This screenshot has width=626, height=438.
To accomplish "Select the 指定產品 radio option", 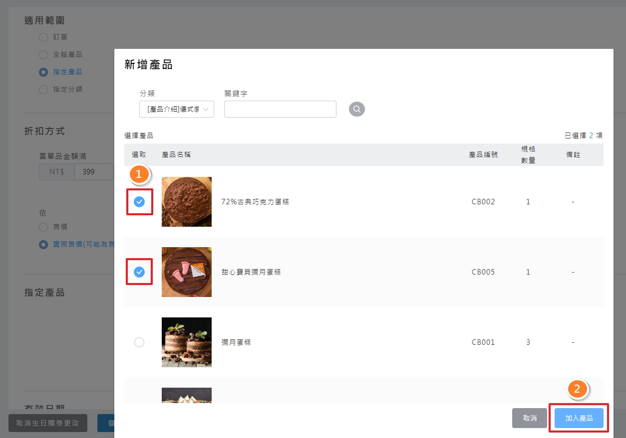I will pyautogui.click(x=43, y=72).
